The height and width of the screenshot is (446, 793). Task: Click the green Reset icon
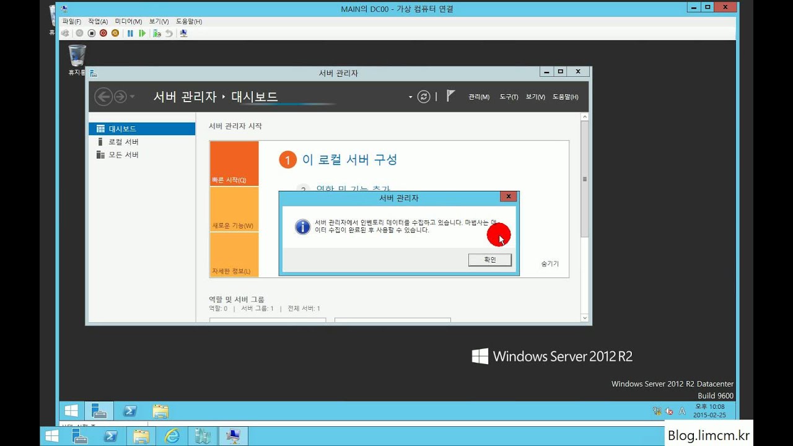tap(142, 33)
